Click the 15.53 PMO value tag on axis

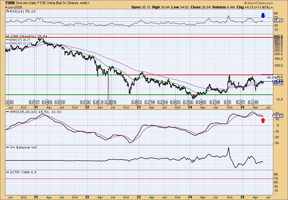coord(278,116)
